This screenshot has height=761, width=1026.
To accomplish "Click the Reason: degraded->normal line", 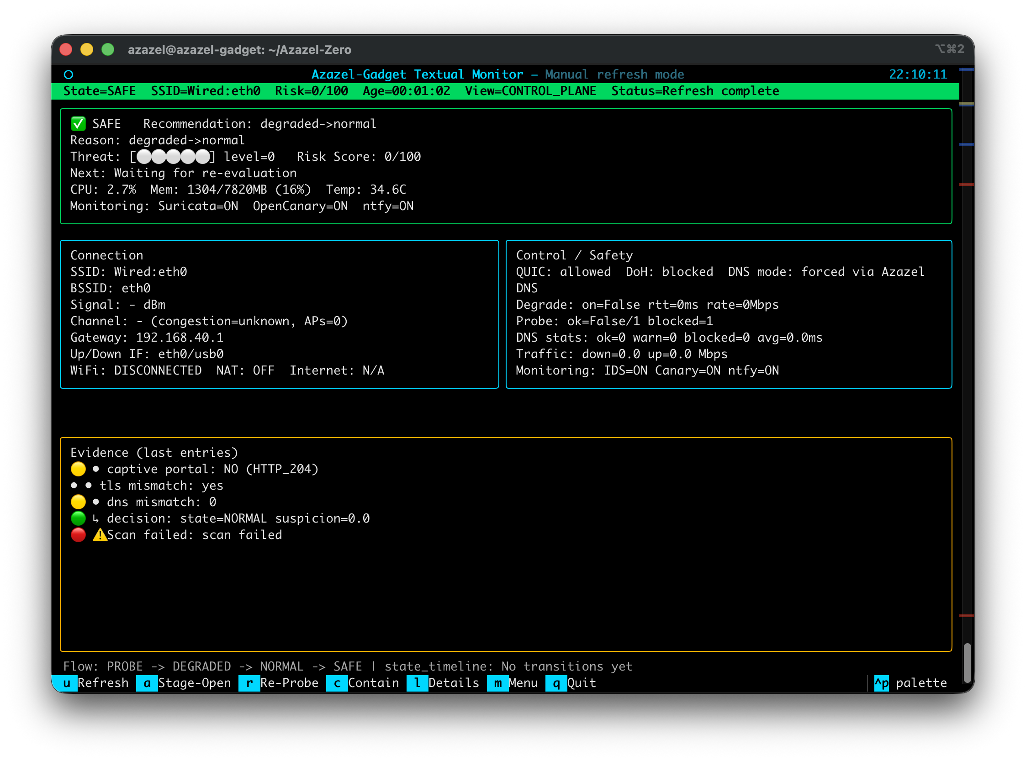I will 158,140.
